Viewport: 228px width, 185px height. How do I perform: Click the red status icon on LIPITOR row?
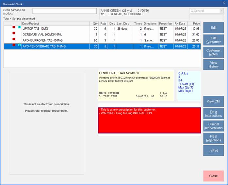pyautogui.click(x=14, y=27)
